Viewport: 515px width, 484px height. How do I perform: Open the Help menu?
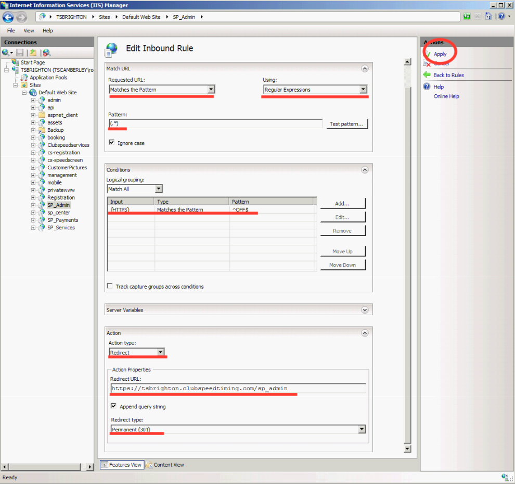48,31
